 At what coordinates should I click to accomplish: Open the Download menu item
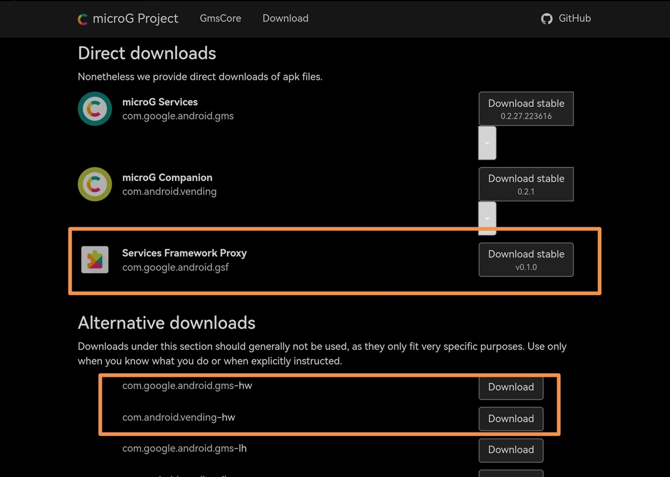[285, 18]
